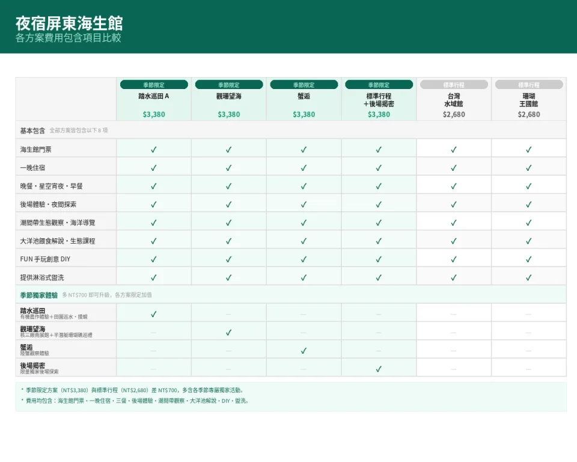Click the 後場體驗・夜間探索 checkmark for 踏水巡田 A
The height and width of the screenshot is (462, 577).
154,205
